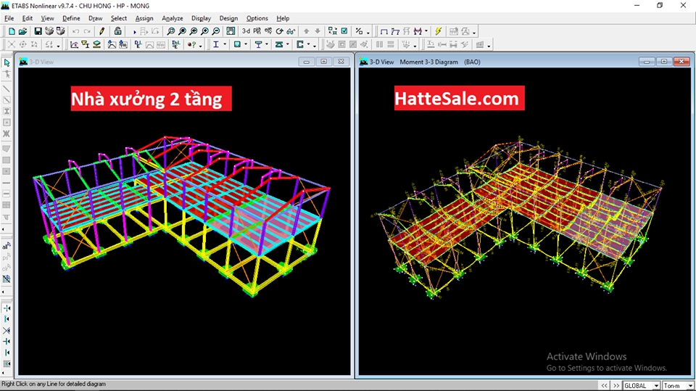Screen dimensions: 696x391
Task: Save the model with floppy disk icon
Action: pyautogui.click(x=38, y=31)
